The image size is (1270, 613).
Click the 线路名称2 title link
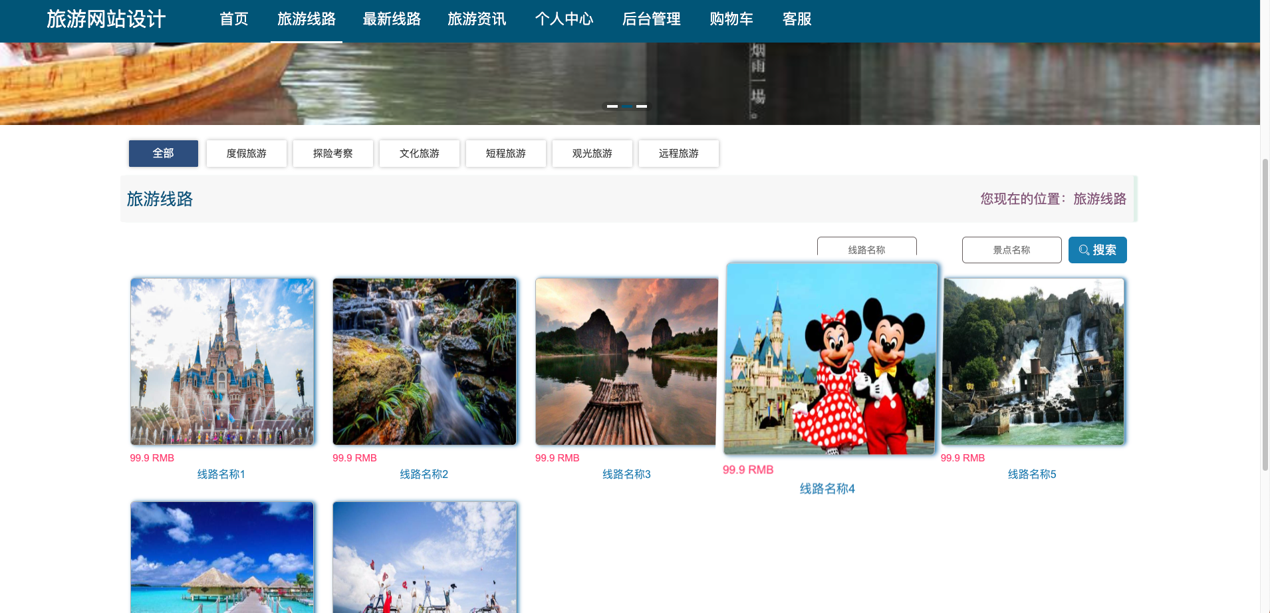pyautogui.click(x=424, y=474)
